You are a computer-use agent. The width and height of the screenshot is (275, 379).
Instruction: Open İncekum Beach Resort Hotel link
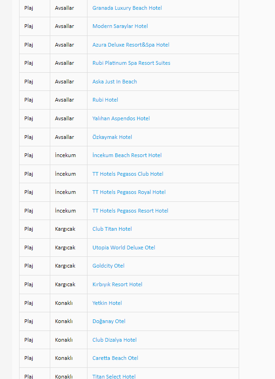127,155
